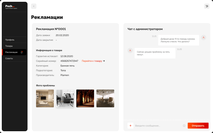Click the user avatar beside the 11:21 message
This screenshot has height=133, width=213.
coord(203,38)
